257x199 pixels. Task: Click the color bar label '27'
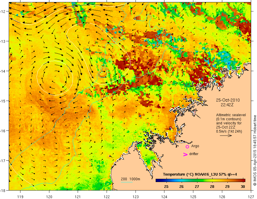click(x=197, y=186)
